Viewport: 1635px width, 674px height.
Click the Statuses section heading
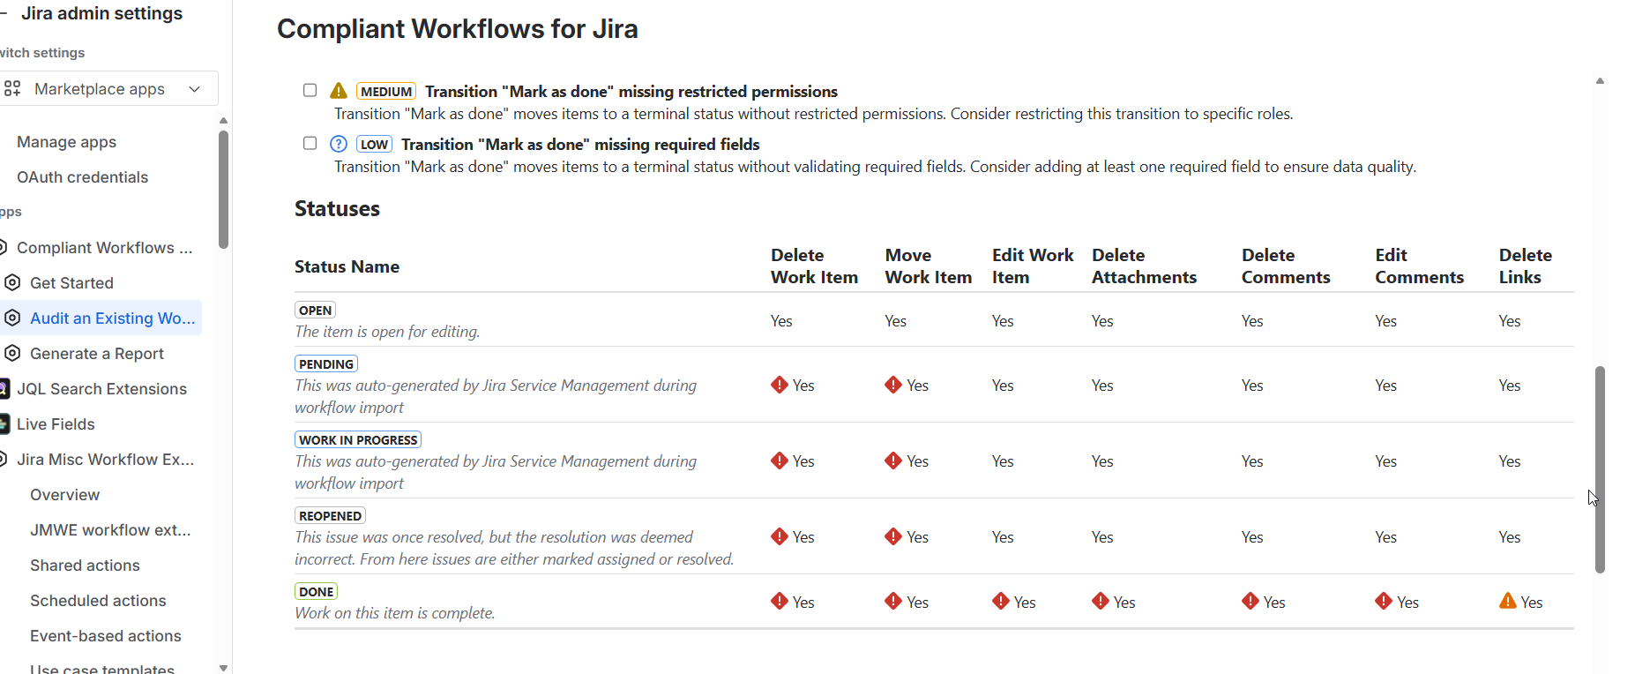tap(337, 209)
